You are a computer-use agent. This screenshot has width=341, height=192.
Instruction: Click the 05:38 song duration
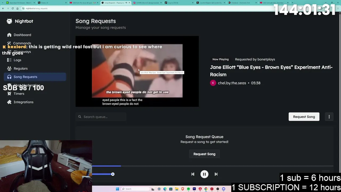point(255,83)
